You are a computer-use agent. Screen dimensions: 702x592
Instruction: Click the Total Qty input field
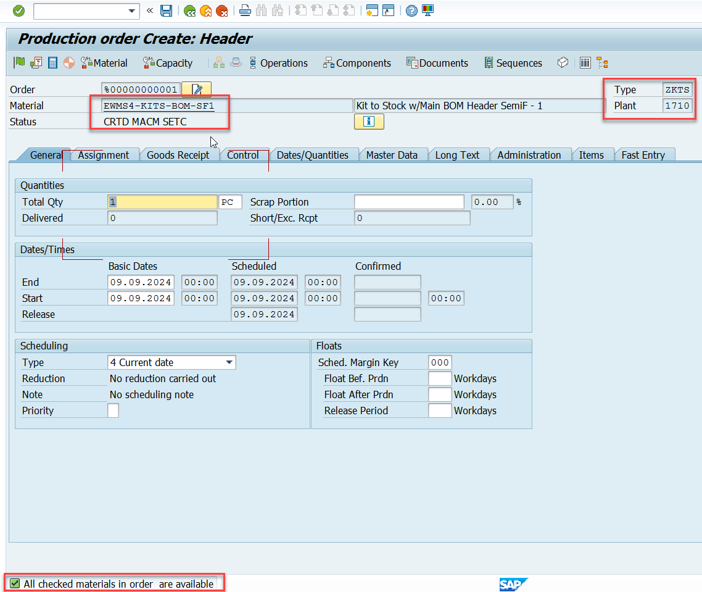(x=162, y=202)
